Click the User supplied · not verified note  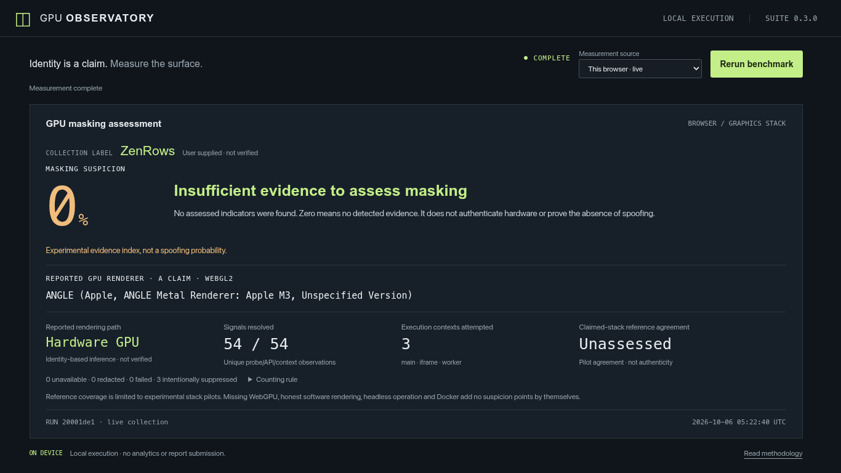click(x=220, y=153)
